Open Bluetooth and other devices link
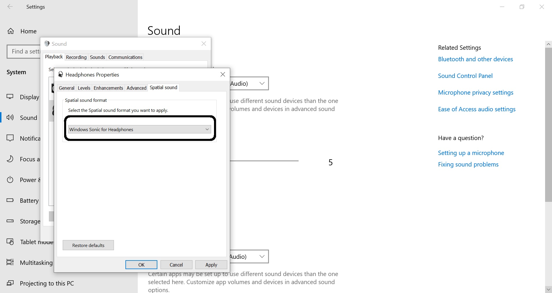The width and height of the screenshot is (552, 293). coord(475,59)
